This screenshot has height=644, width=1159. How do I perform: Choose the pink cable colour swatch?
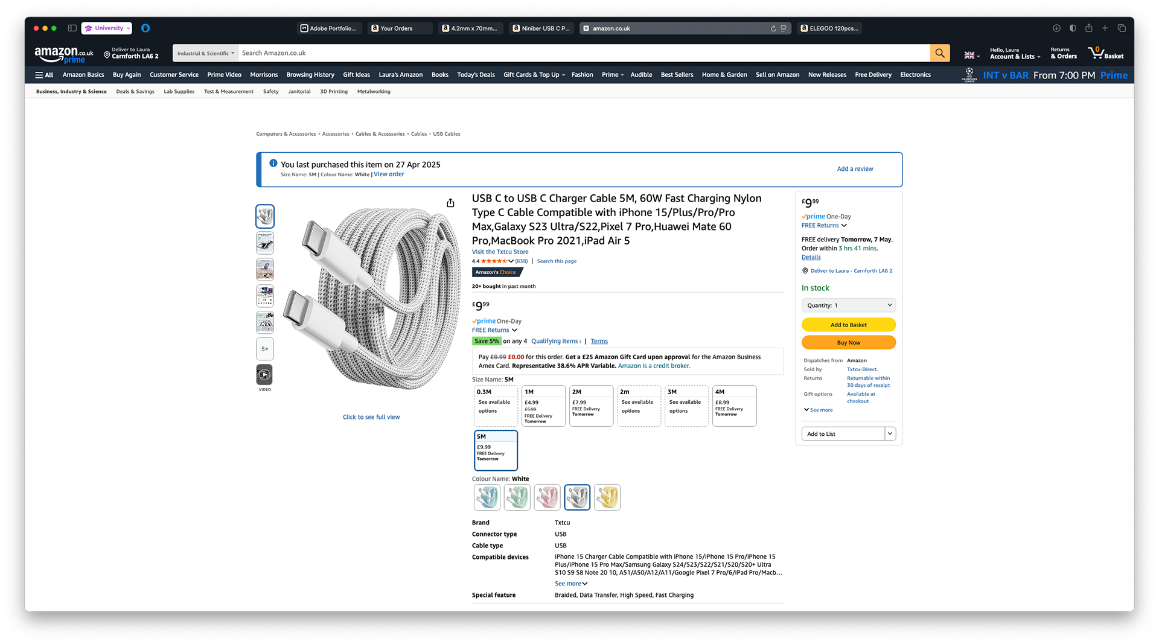point(547,497)
